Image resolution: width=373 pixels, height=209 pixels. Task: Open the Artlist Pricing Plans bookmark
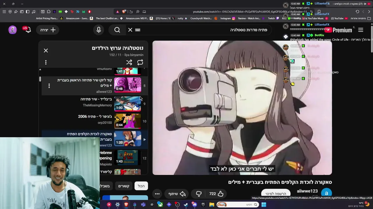[x=49, y=18]
